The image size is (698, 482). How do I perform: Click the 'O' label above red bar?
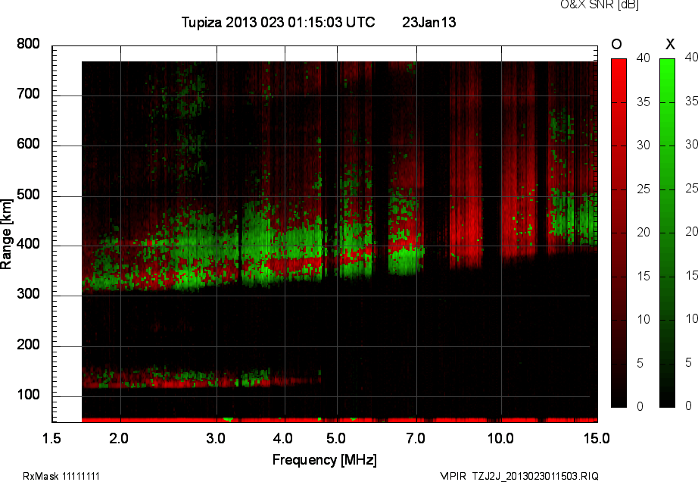(616, 44)
